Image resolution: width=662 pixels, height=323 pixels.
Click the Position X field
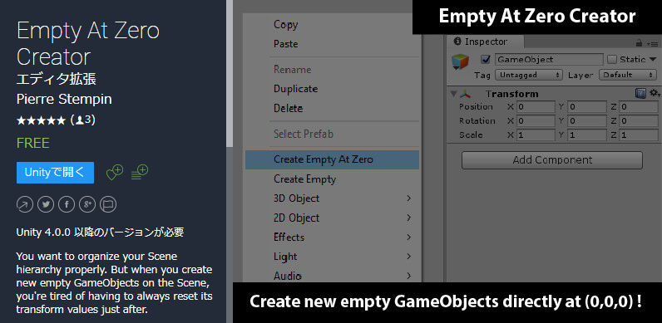tap(536, 107)
